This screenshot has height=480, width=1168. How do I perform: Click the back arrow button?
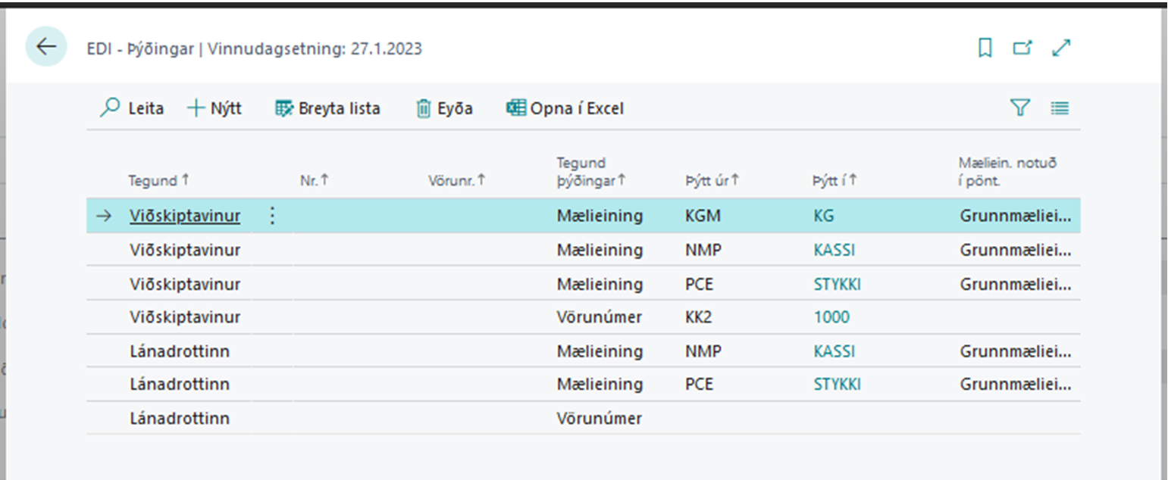46,47
